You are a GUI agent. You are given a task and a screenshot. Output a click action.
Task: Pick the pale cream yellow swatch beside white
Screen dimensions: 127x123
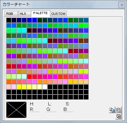coord(40,87)
